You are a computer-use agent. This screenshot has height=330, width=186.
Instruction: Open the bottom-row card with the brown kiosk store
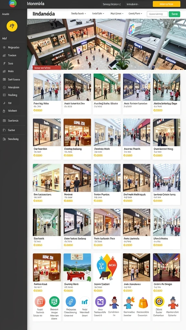tap(47, 273)
